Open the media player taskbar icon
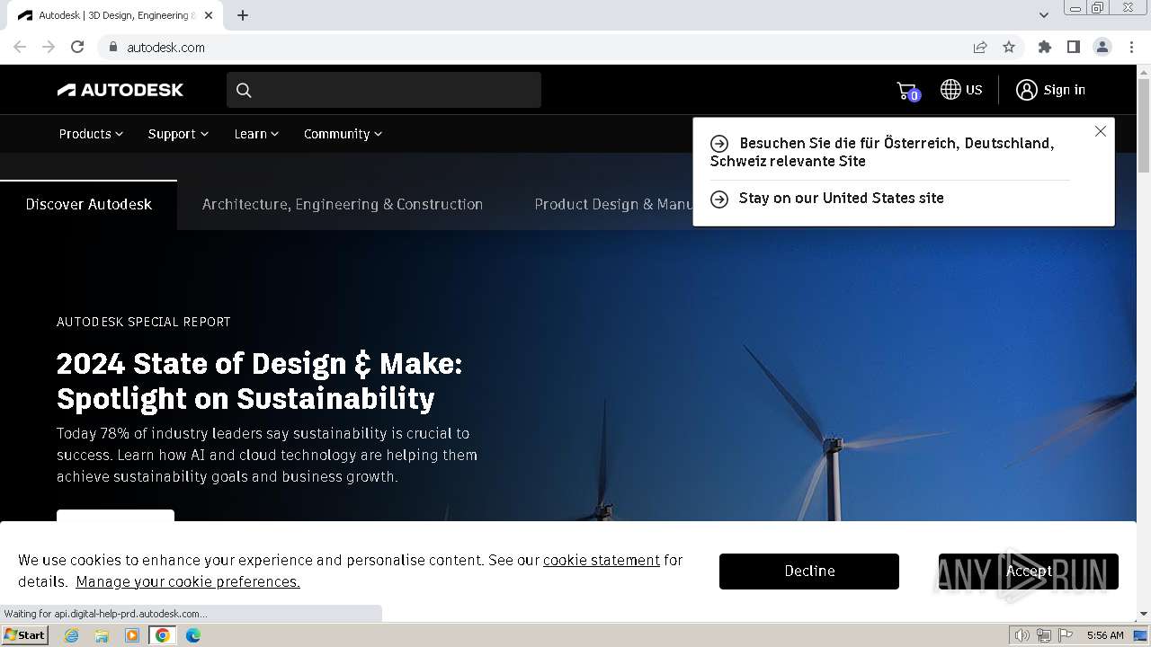 [132, 635]
